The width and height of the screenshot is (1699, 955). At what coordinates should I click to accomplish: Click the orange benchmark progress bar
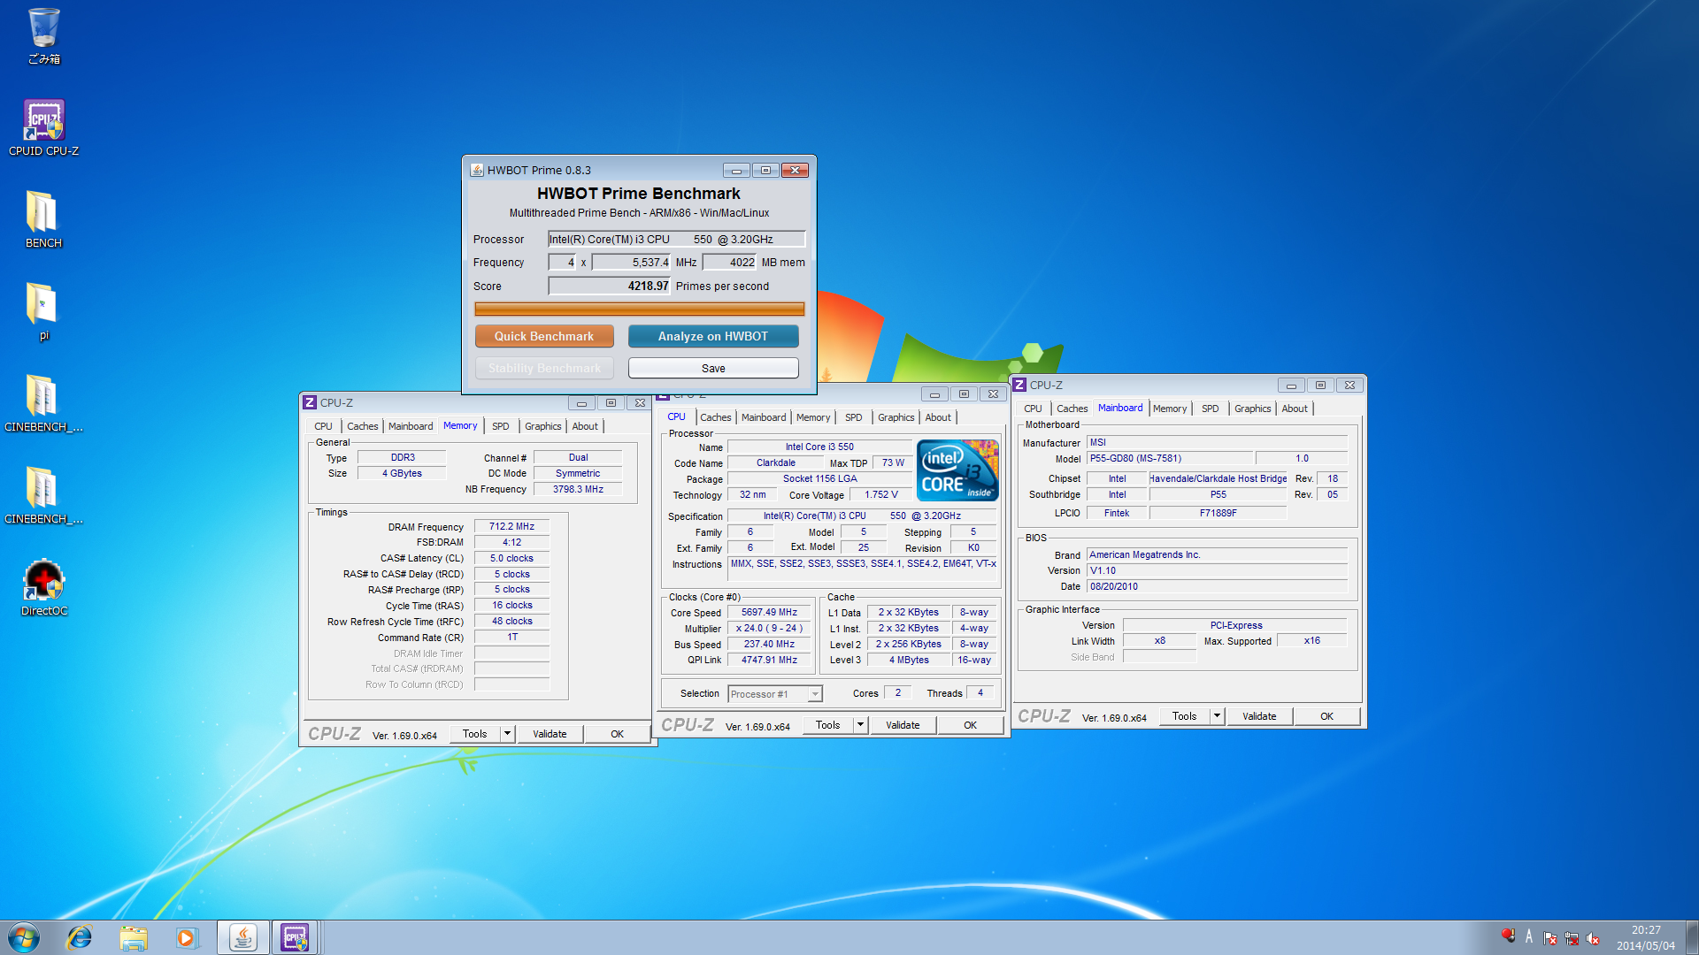[x=639, y=309]
